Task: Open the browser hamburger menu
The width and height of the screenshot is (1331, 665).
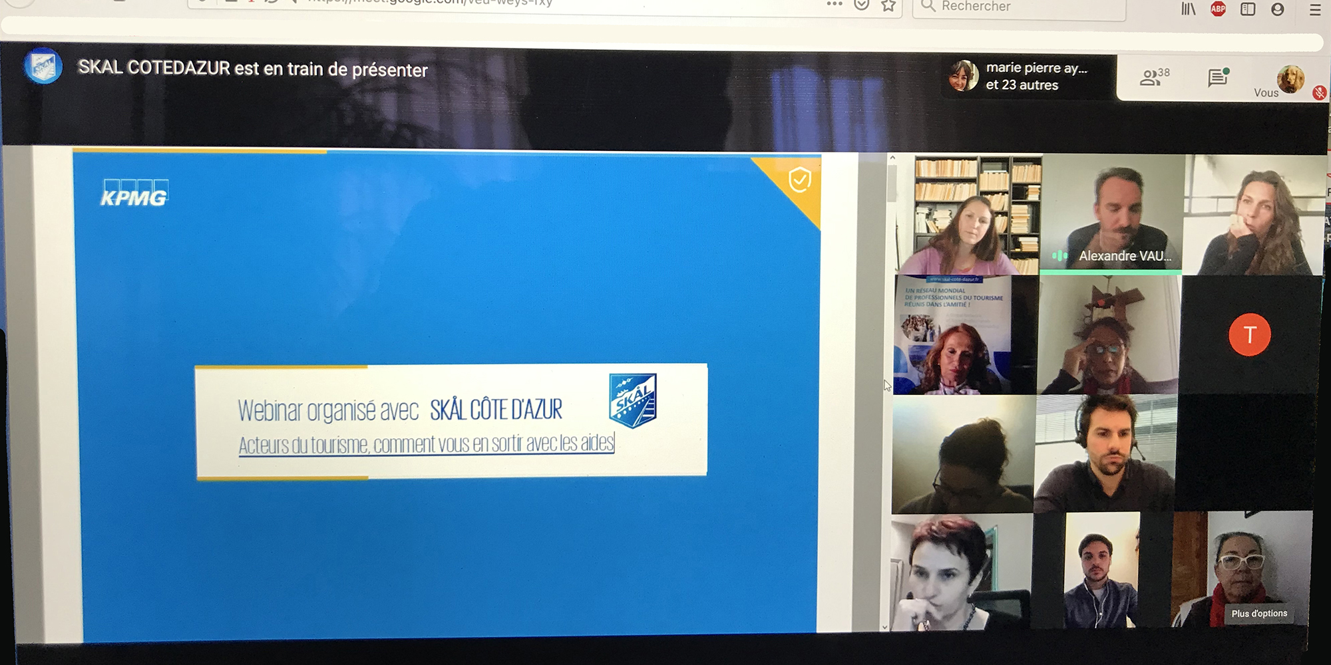Action: (1315, 9)
